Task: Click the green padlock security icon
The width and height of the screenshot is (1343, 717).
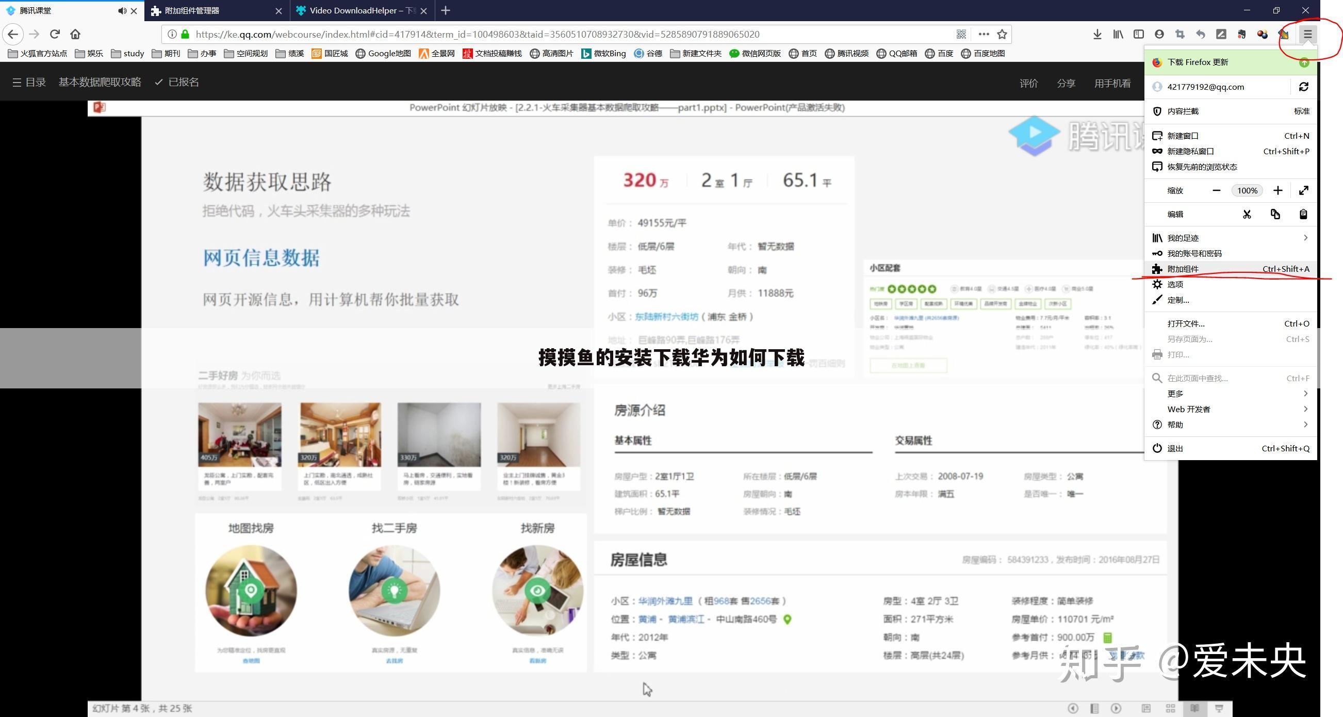Action: tap(185, 35)
